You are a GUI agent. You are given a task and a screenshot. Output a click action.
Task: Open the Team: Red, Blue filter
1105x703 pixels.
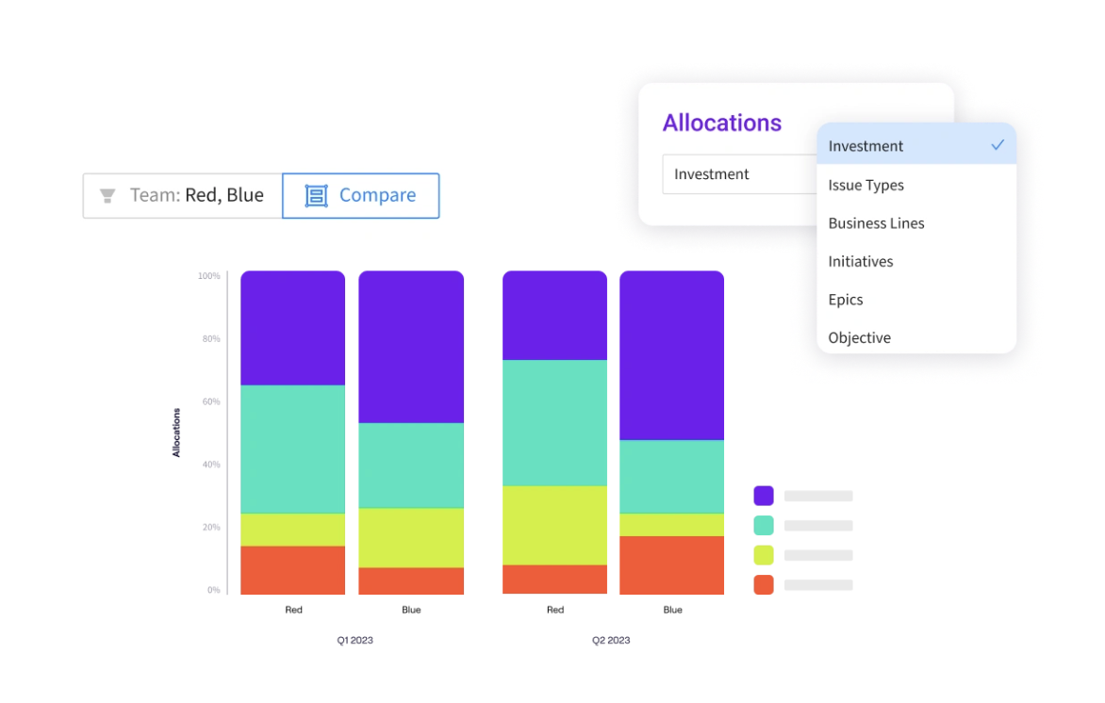coord(182,194)
